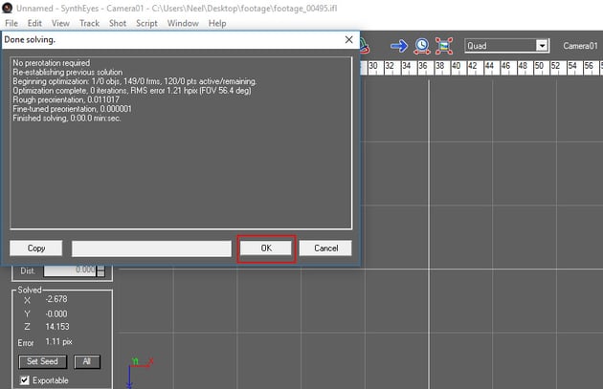Open the Window menu
The height and width of the screenshot is (389, 603).
coord(183,24)
